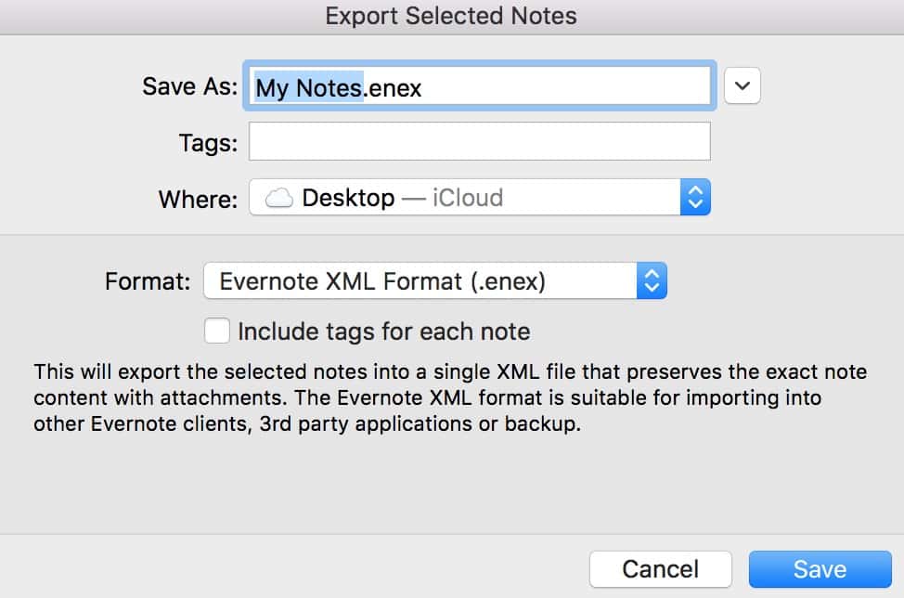904x598 pixels.
Task: Enable Include tags for each note
Action: (217, 331)
